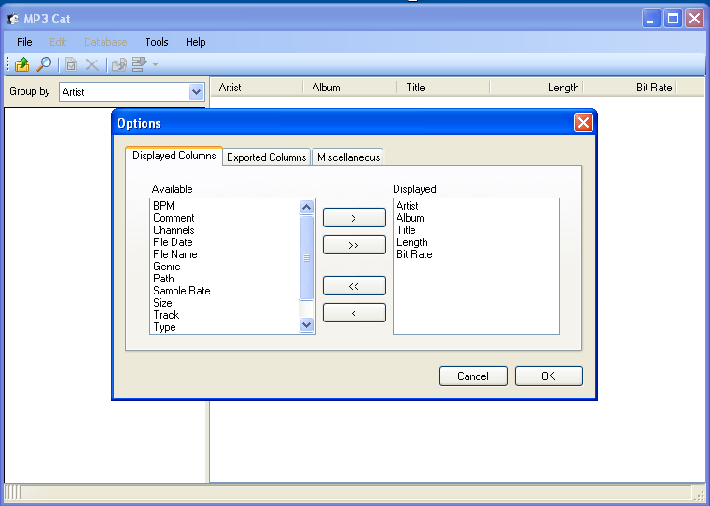The image size is (710, 506).
Task: Click the open folder toolbar icon
Action: [21, 64]
